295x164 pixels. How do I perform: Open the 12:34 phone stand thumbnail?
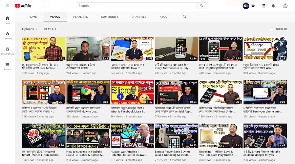[x=177, y=49]
